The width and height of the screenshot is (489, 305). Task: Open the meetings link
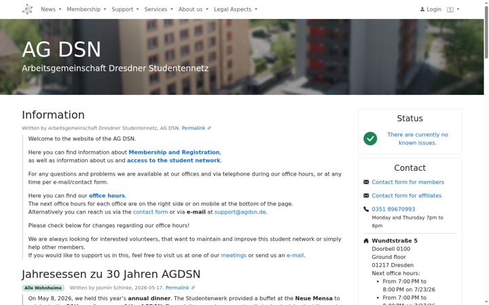pos(234,256)
